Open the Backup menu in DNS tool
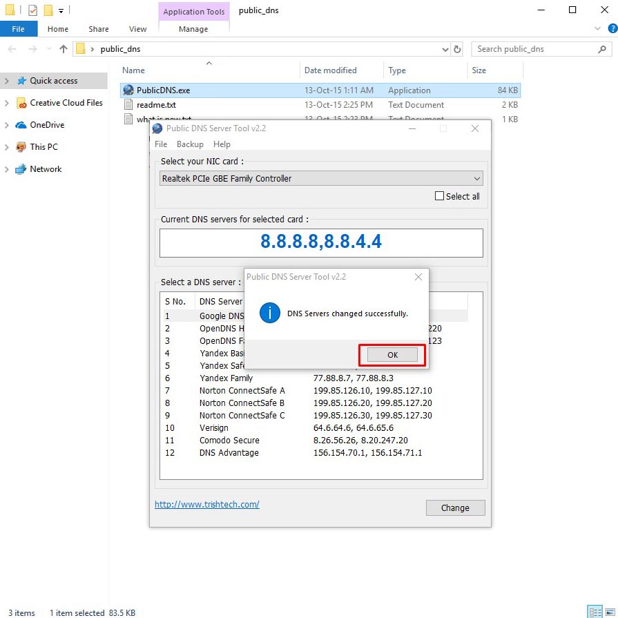Screen dimensions: 618x618 [190, 144]
